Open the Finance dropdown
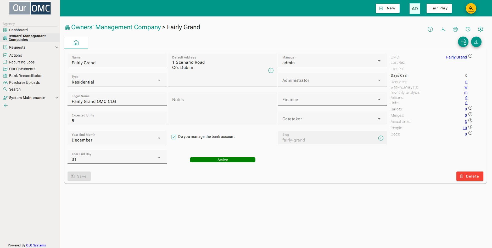 click(332, 99)
